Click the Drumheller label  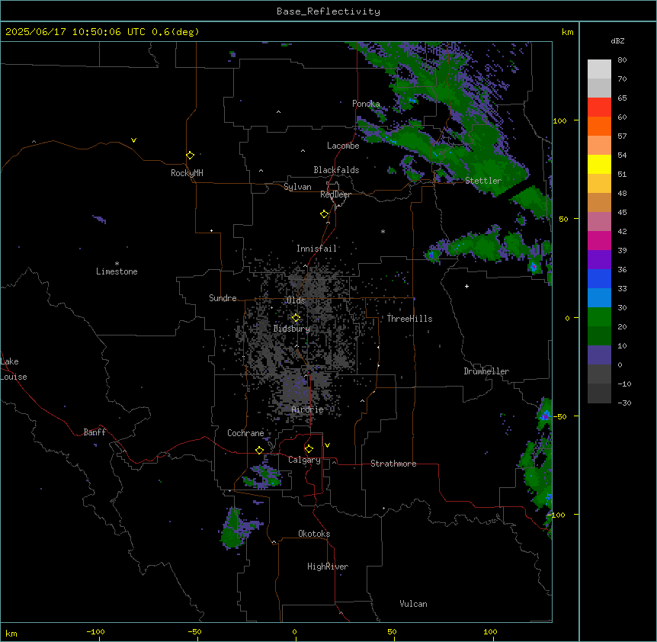point(486,371)
